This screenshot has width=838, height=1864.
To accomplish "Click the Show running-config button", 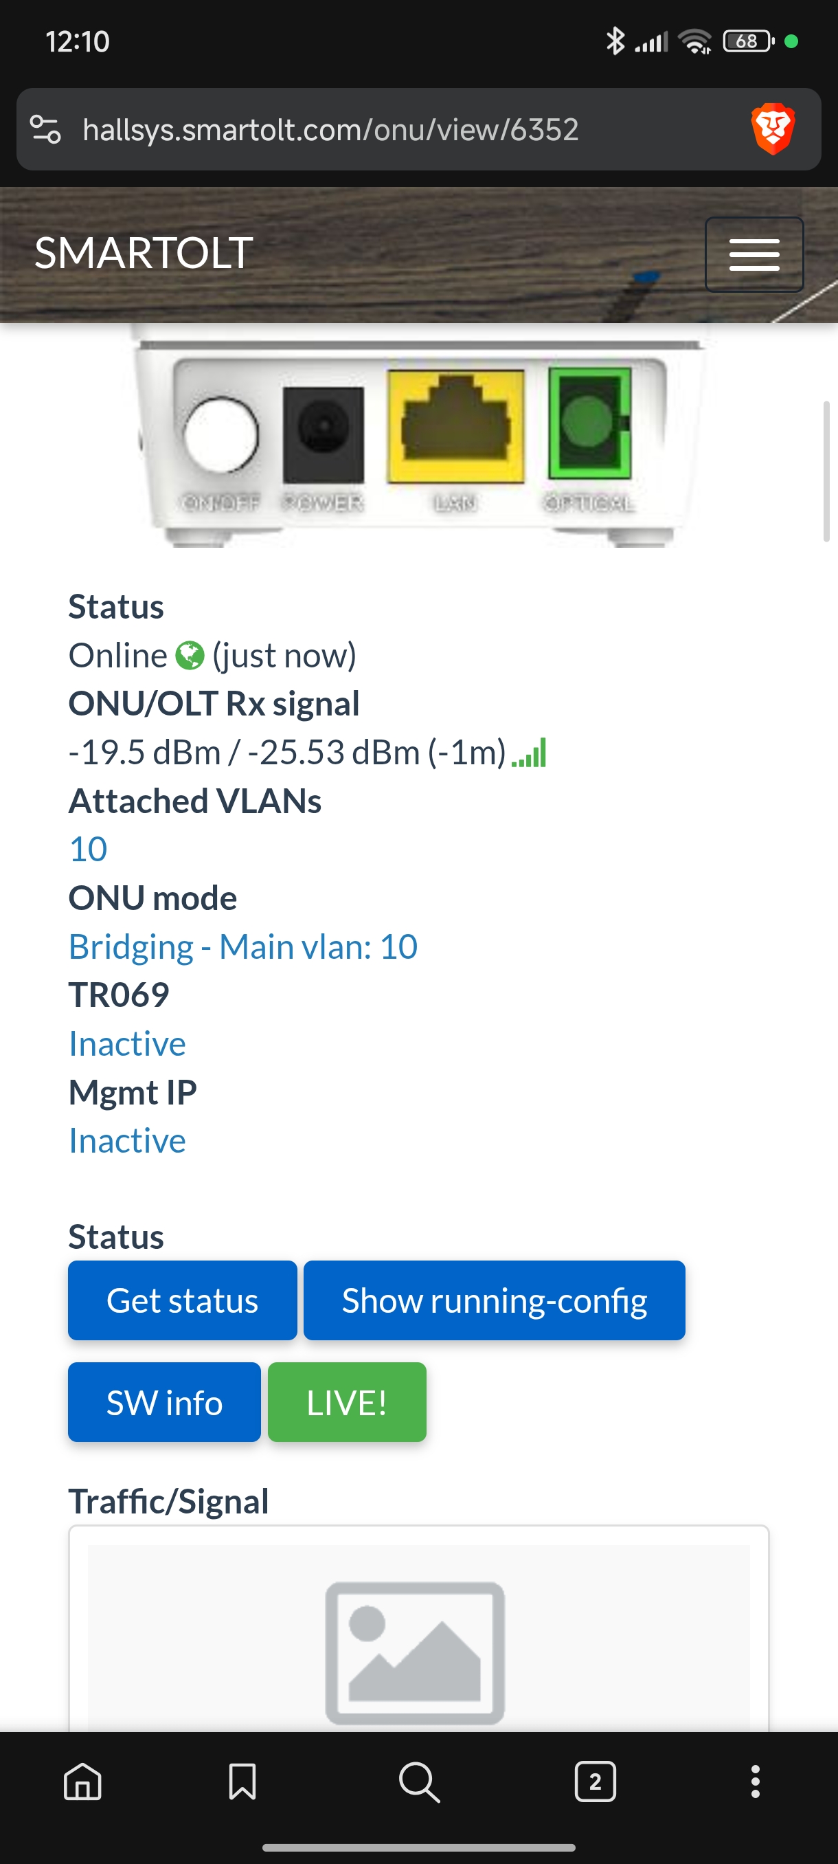I will 495,1300.
